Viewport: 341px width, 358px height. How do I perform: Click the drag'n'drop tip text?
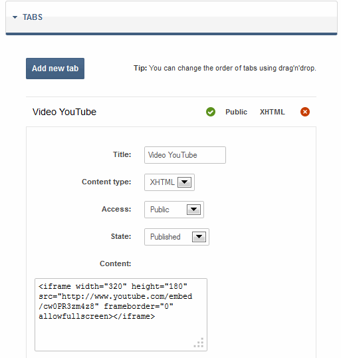[x=225, y=68]
